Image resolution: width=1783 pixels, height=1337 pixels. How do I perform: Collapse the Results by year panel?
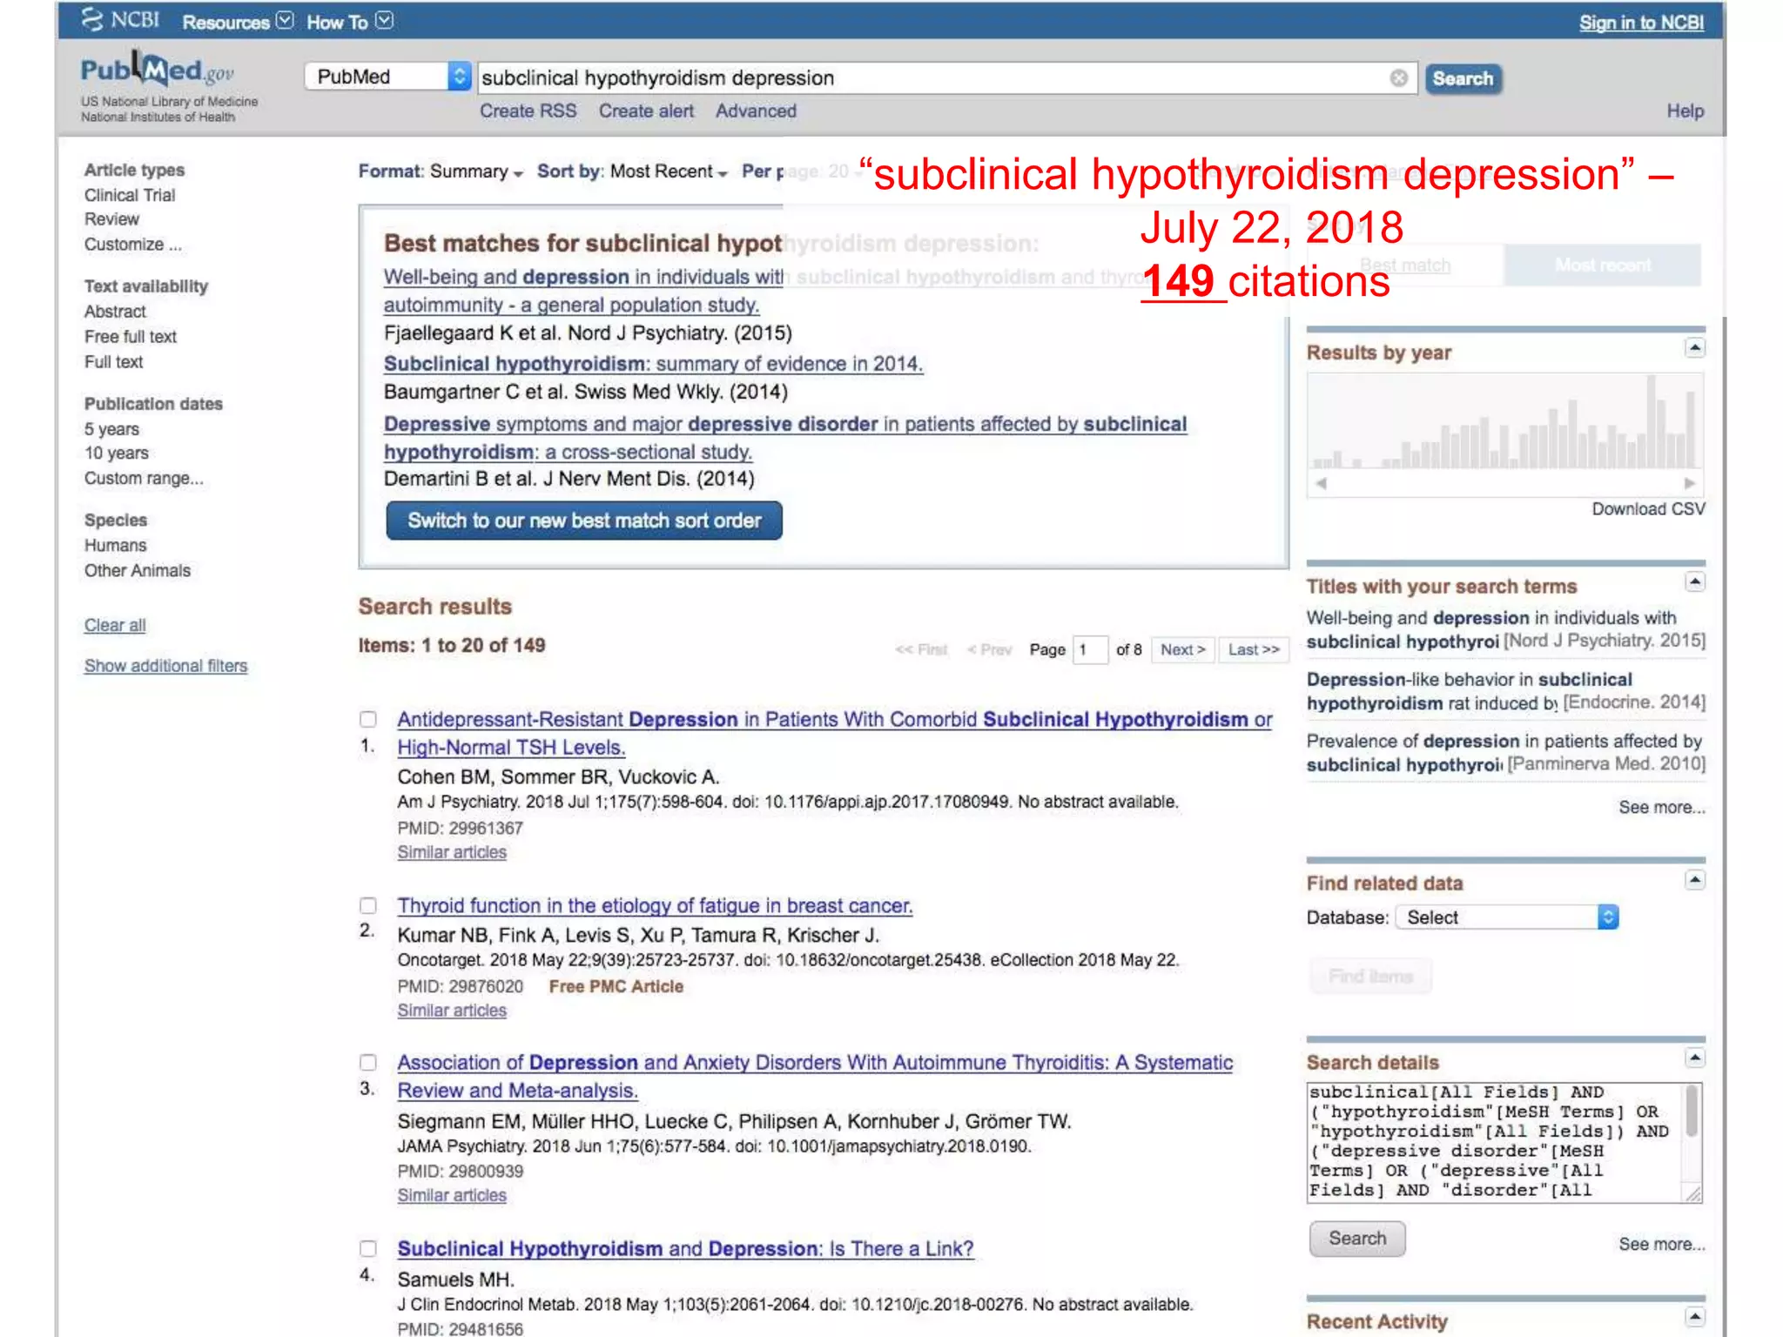(x=1694, y=348)
